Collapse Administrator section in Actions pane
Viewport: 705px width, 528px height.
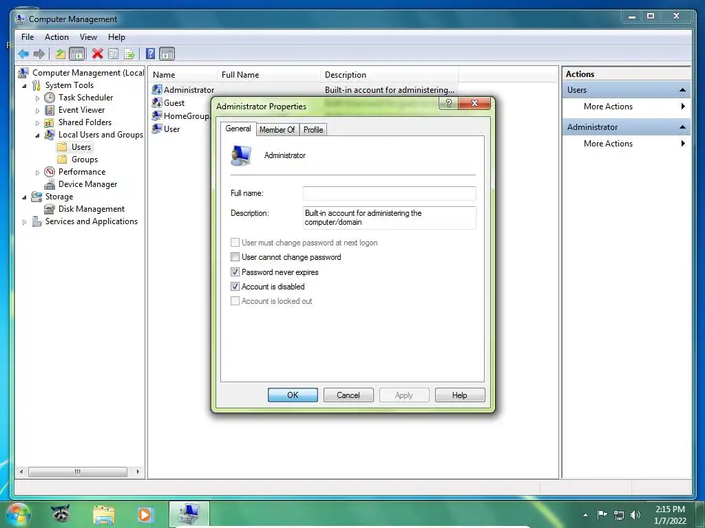682,127
